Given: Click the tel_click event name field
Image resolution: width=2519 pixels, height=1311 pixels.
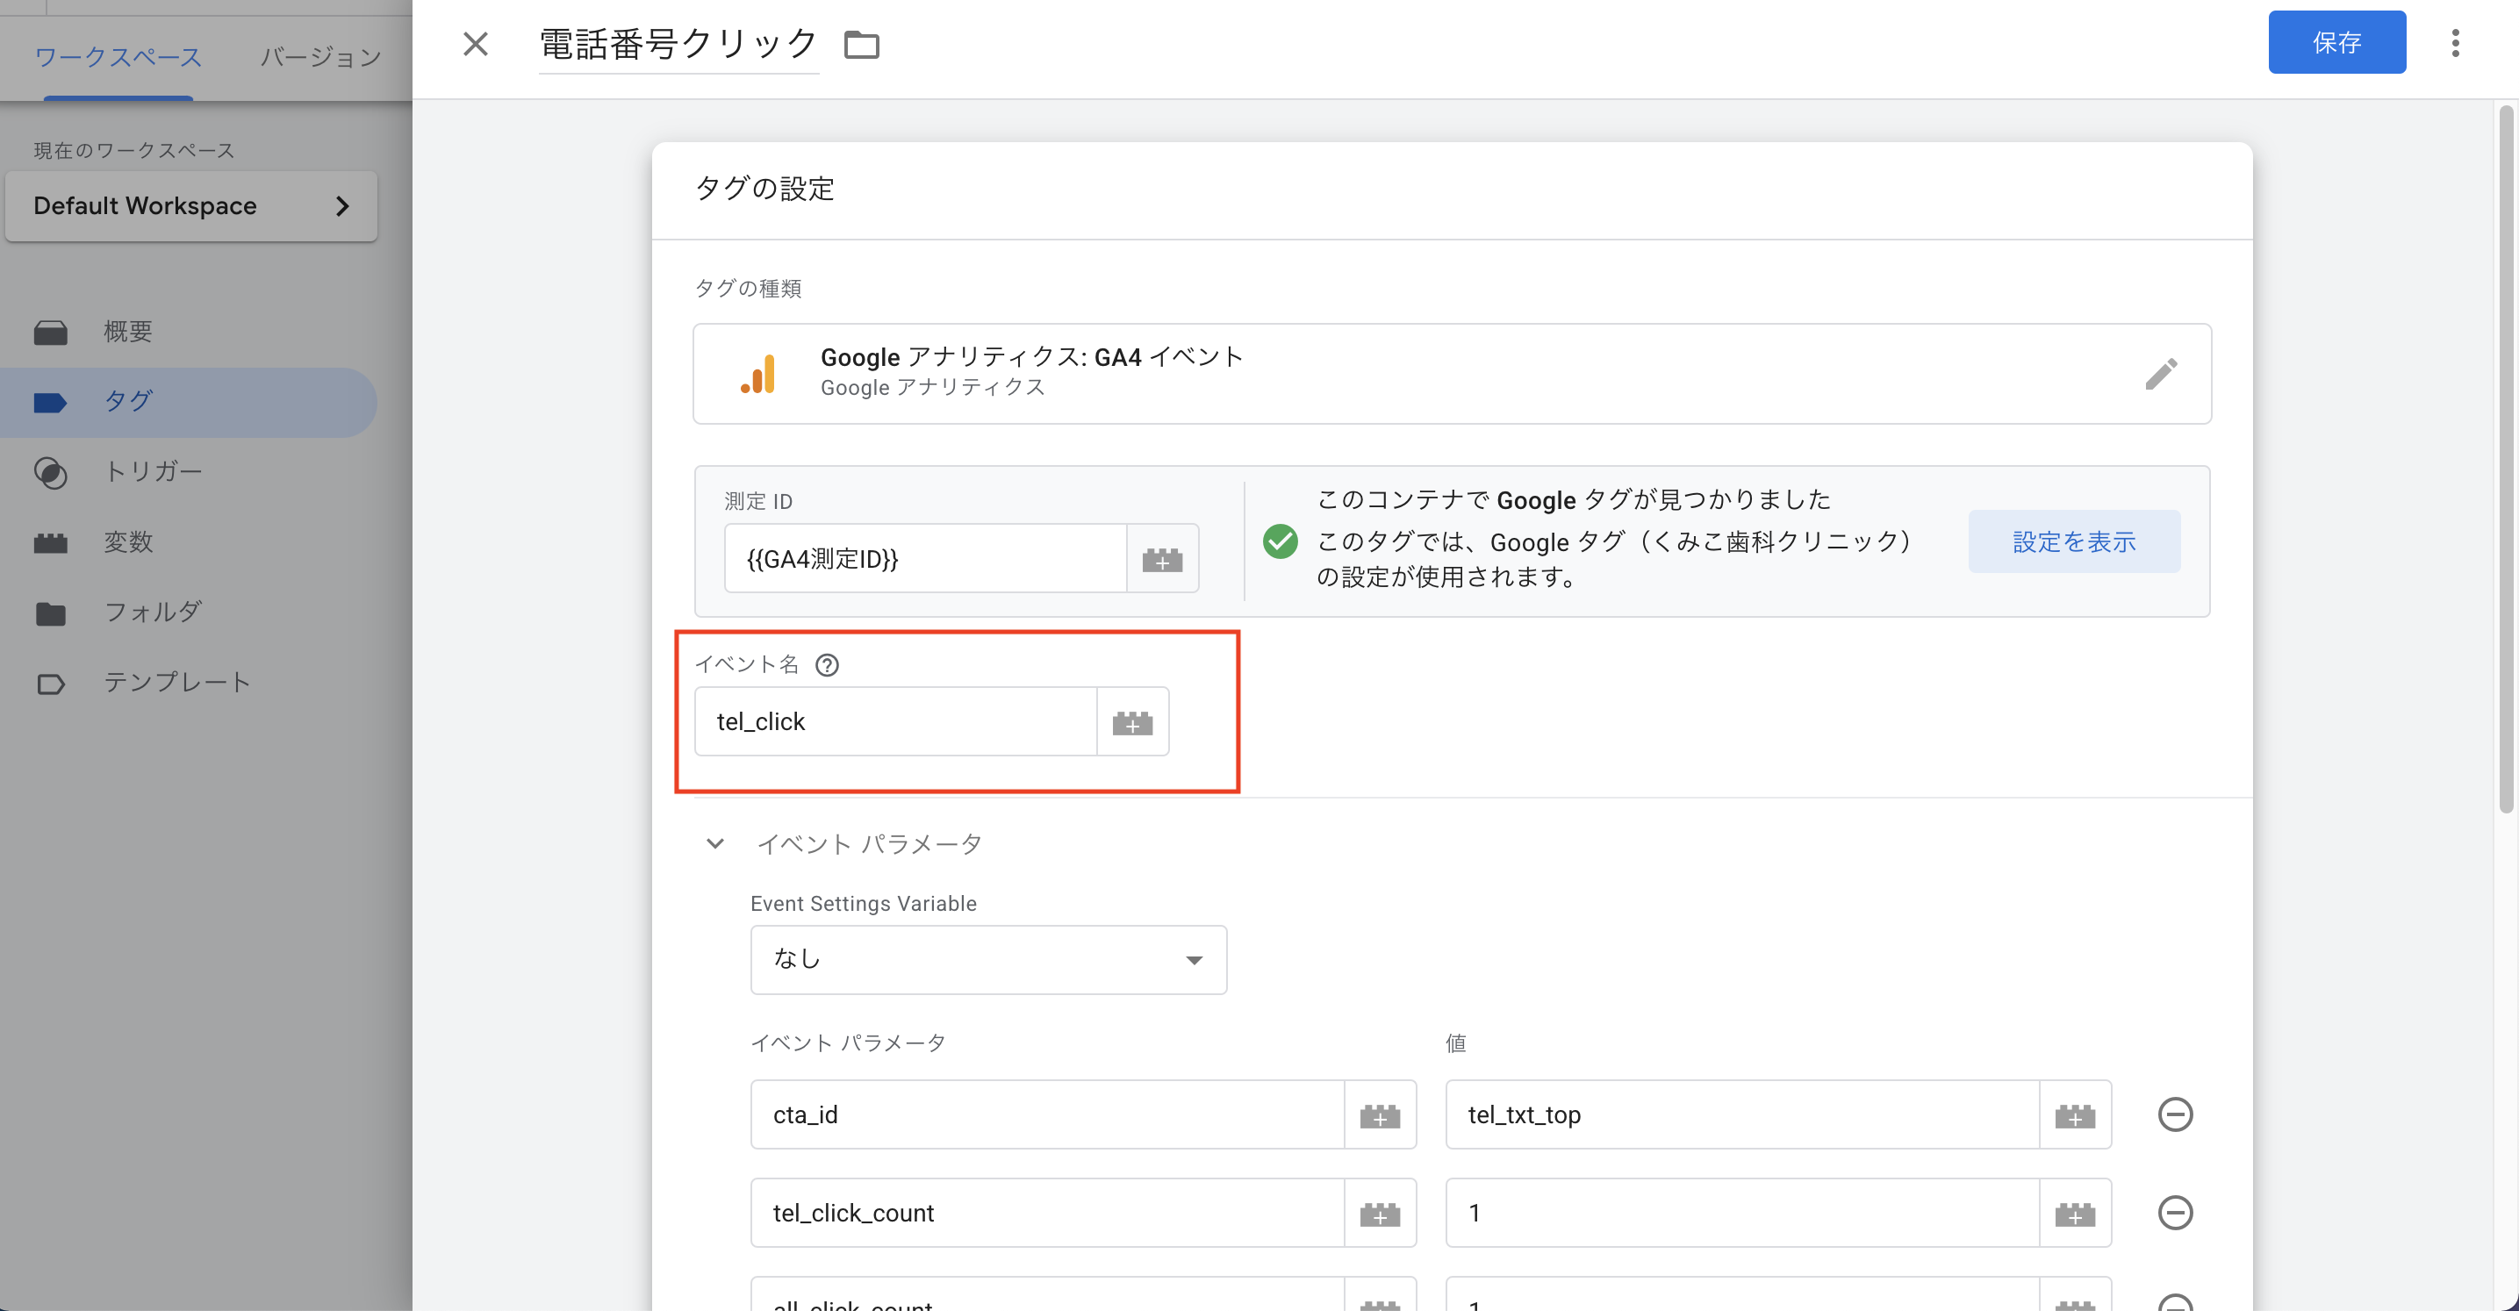Looking at the screenshot, I should (894, 722).
